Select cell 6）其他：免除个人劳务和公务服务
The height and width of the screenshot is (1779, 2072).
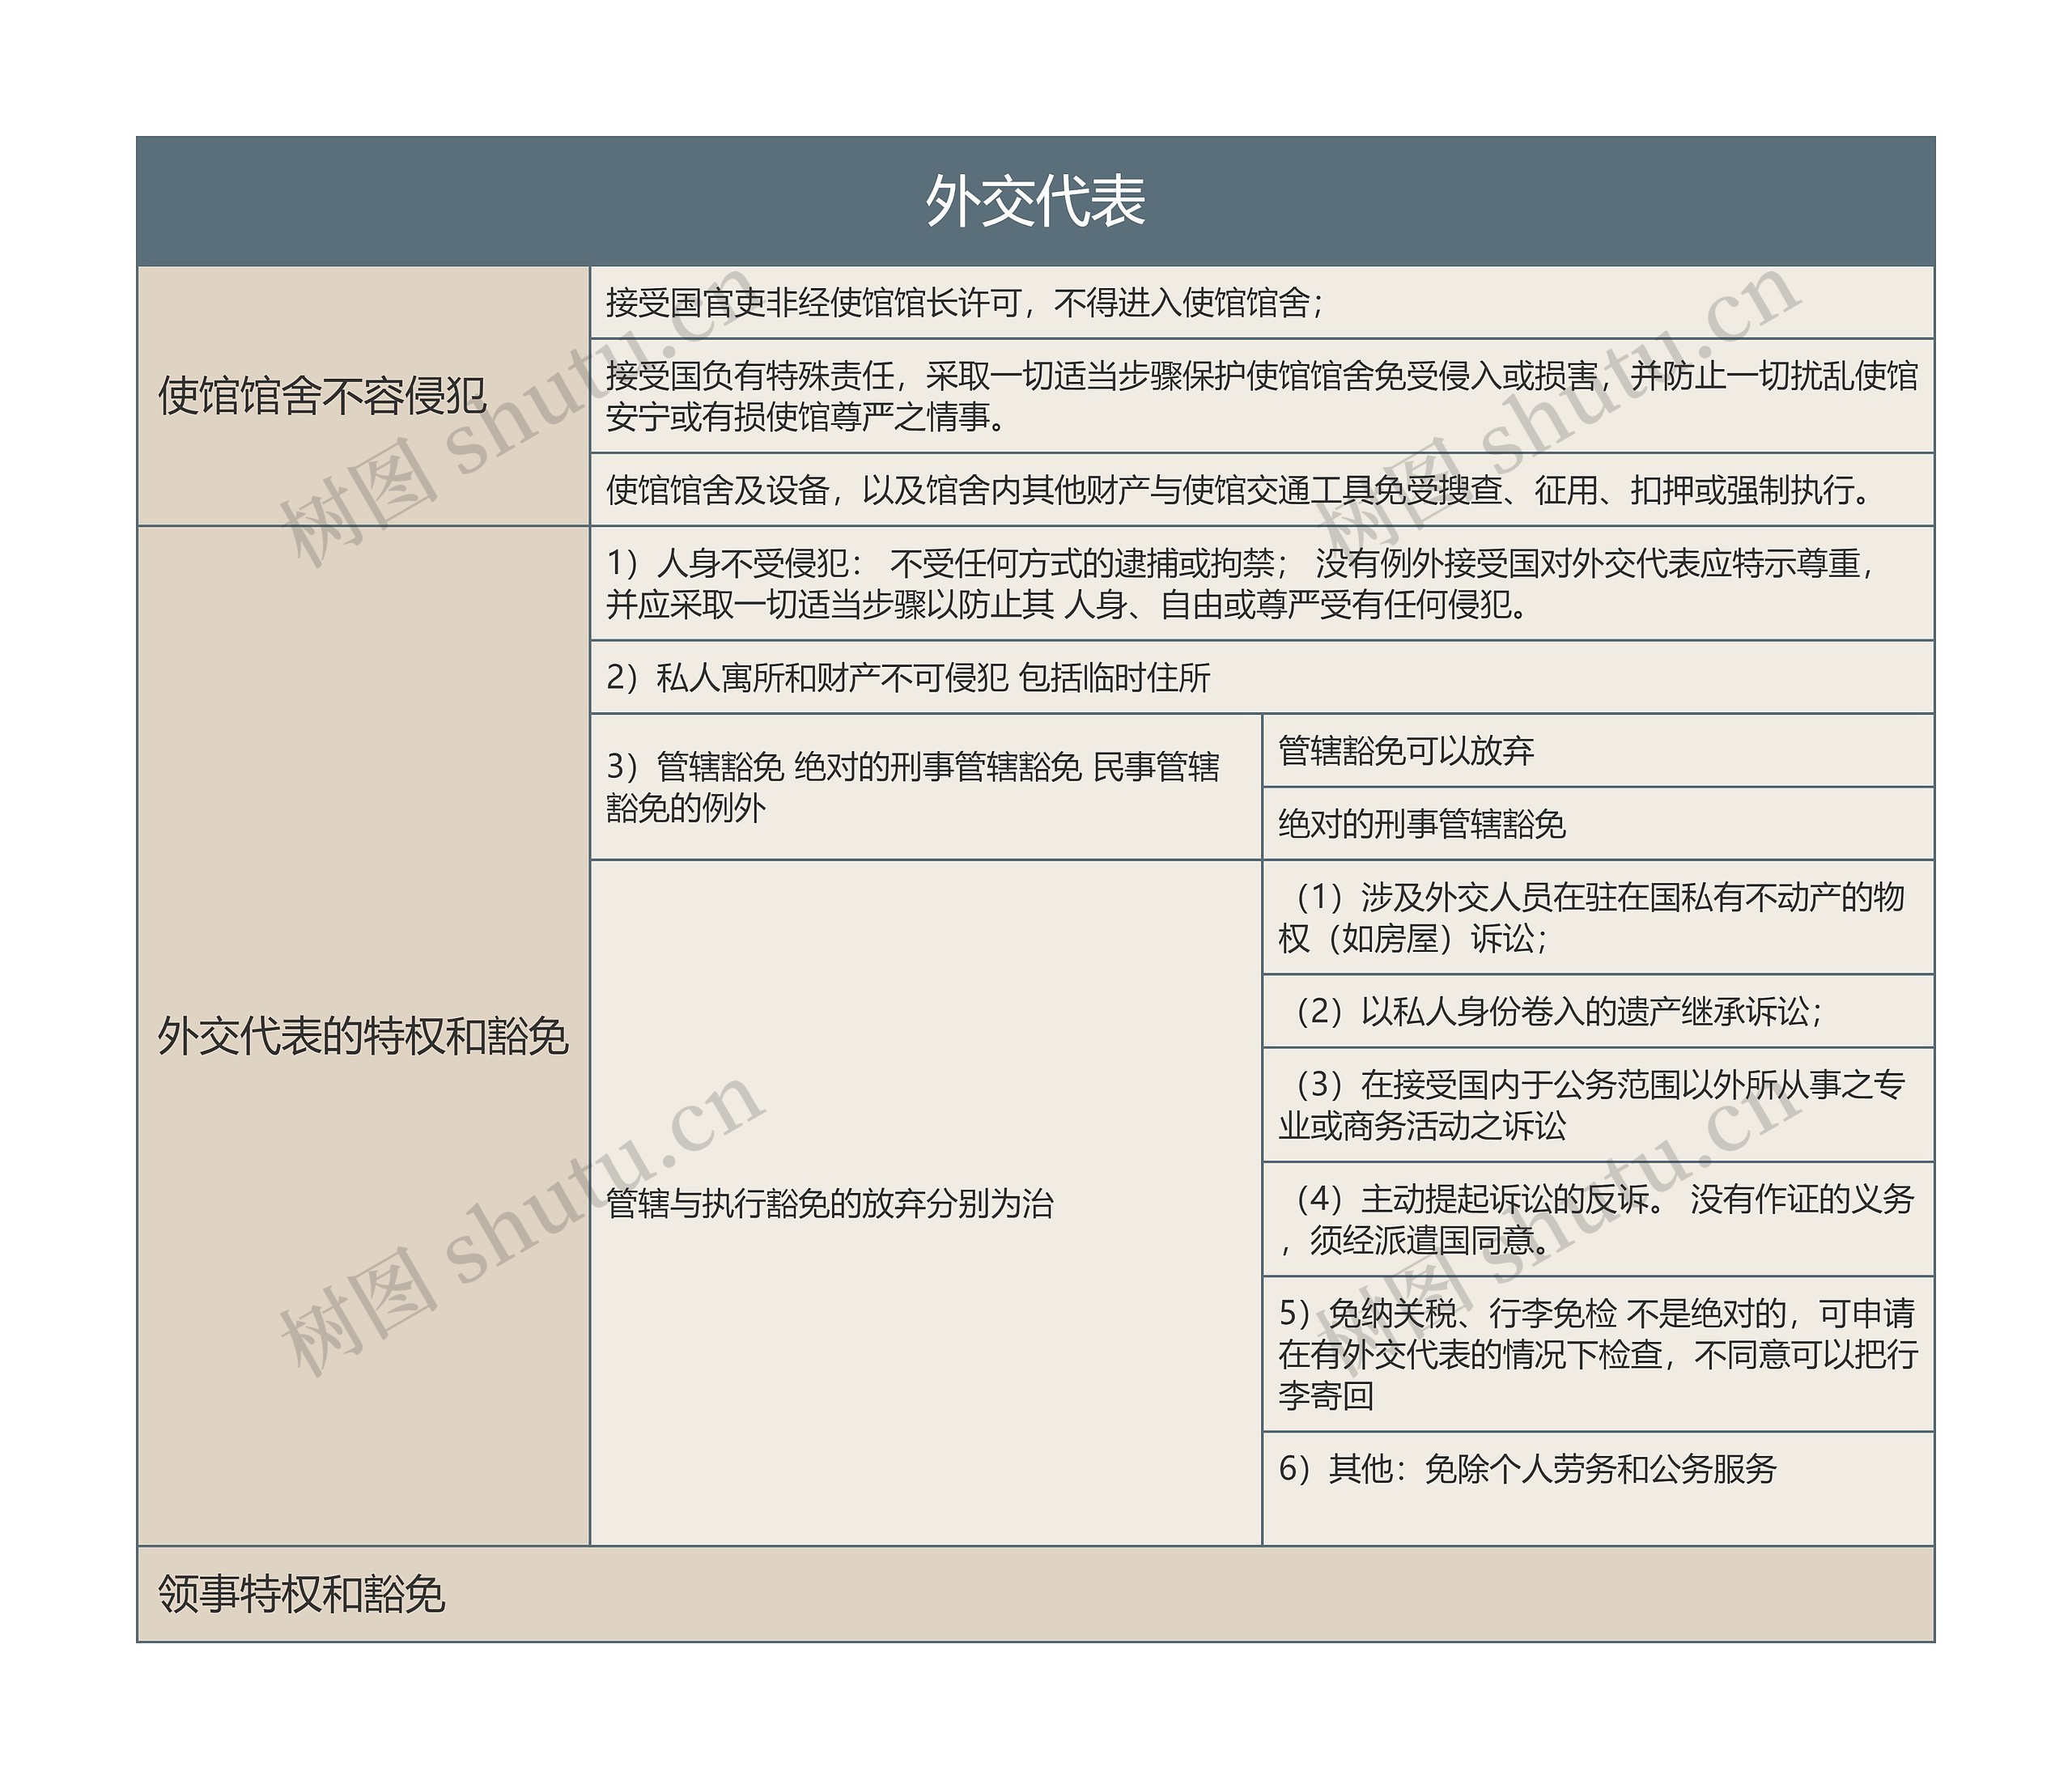coord(1598,1489)
